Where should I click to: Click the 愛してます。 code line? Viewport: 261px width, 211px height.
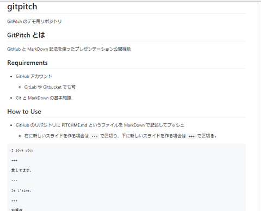21,171
